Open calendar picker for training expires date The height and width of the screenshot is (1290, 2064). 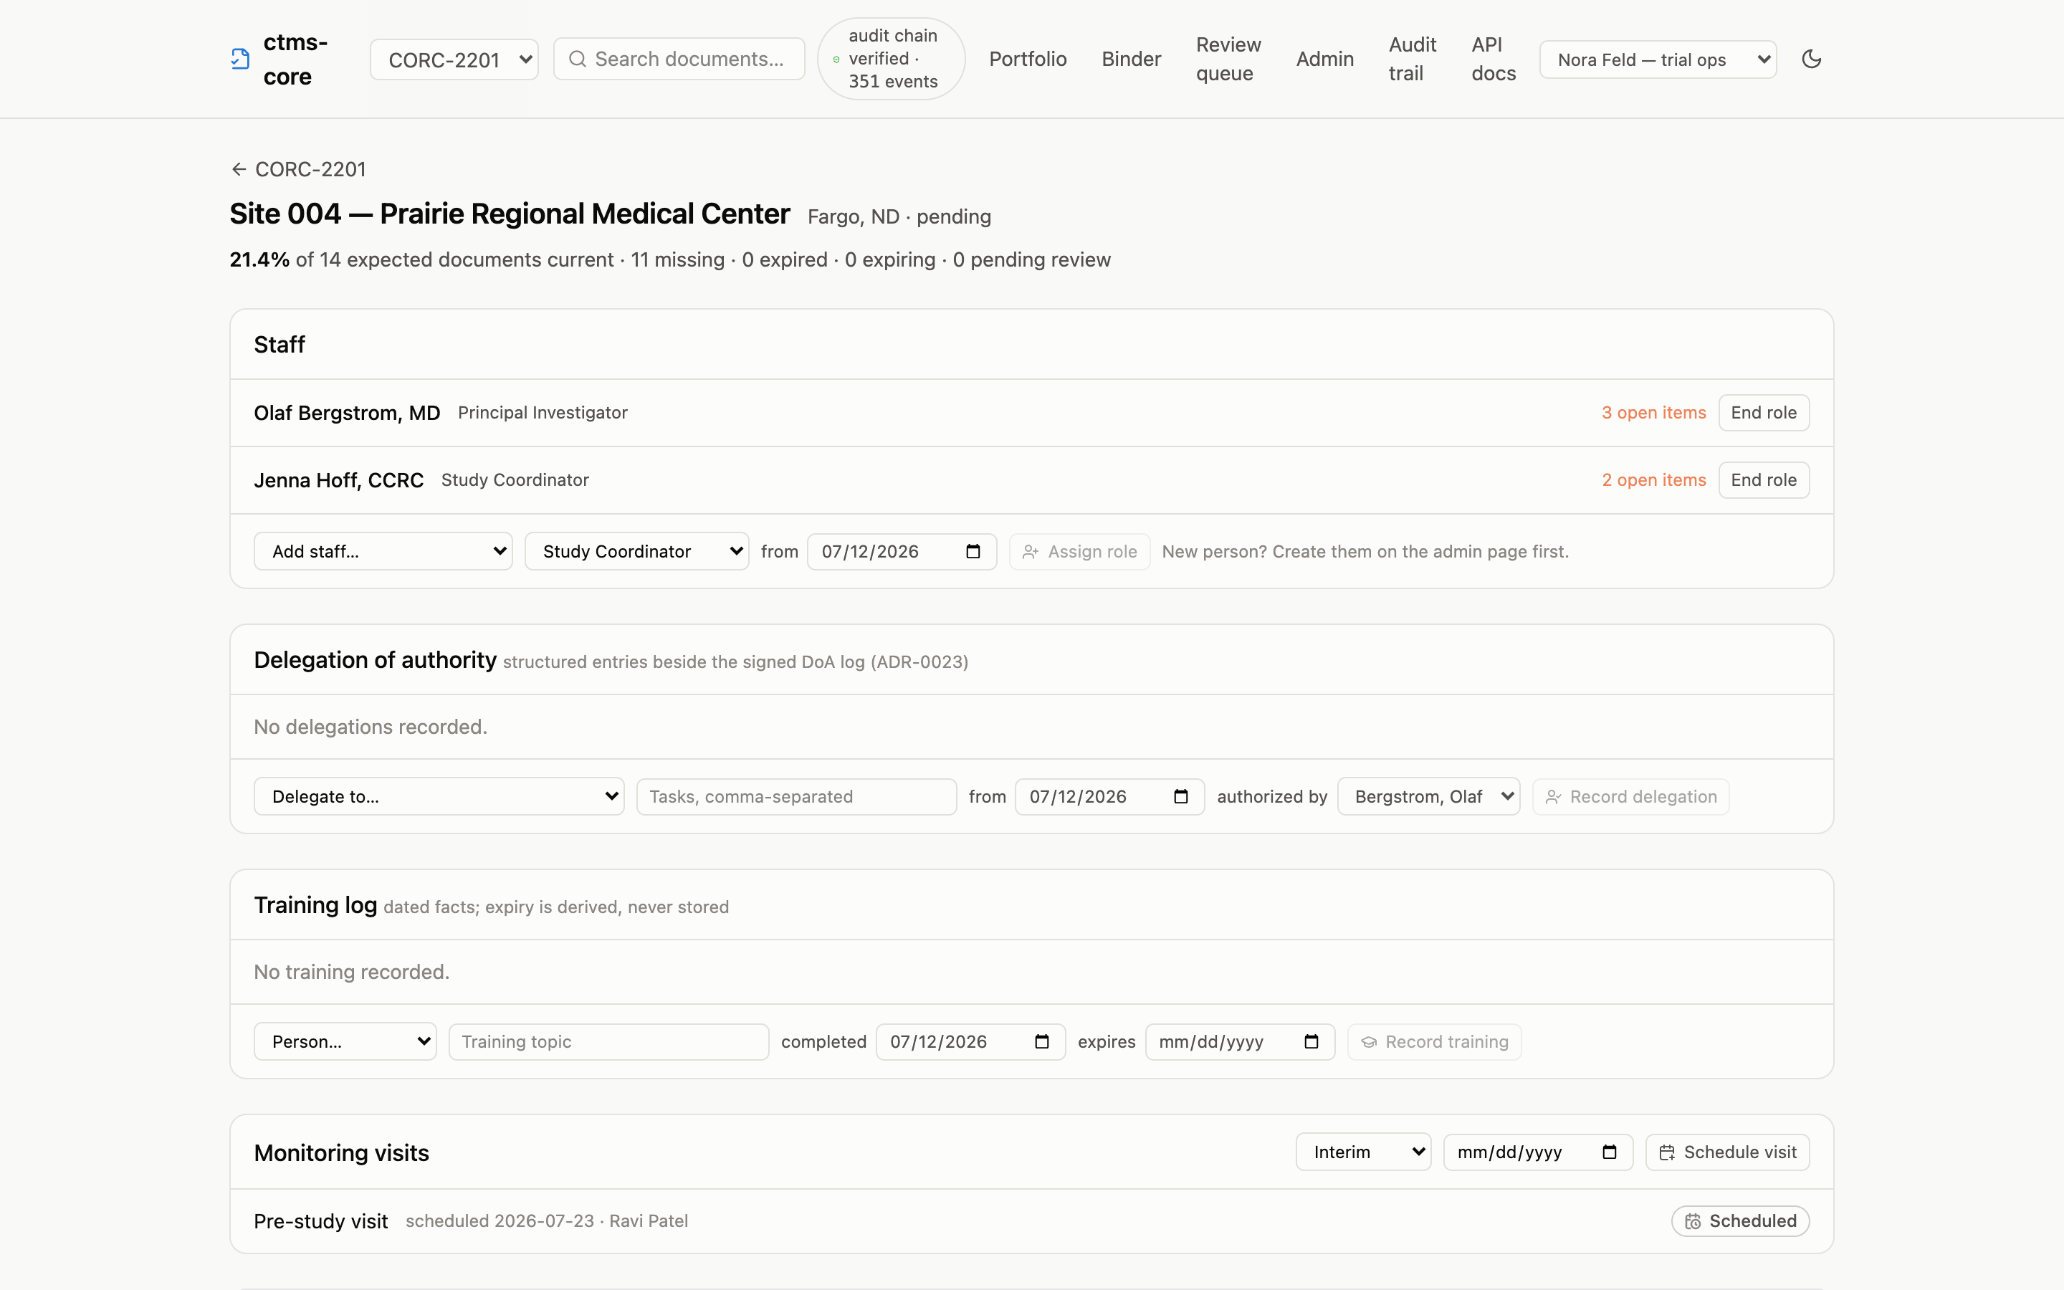click(1311, 1041)
